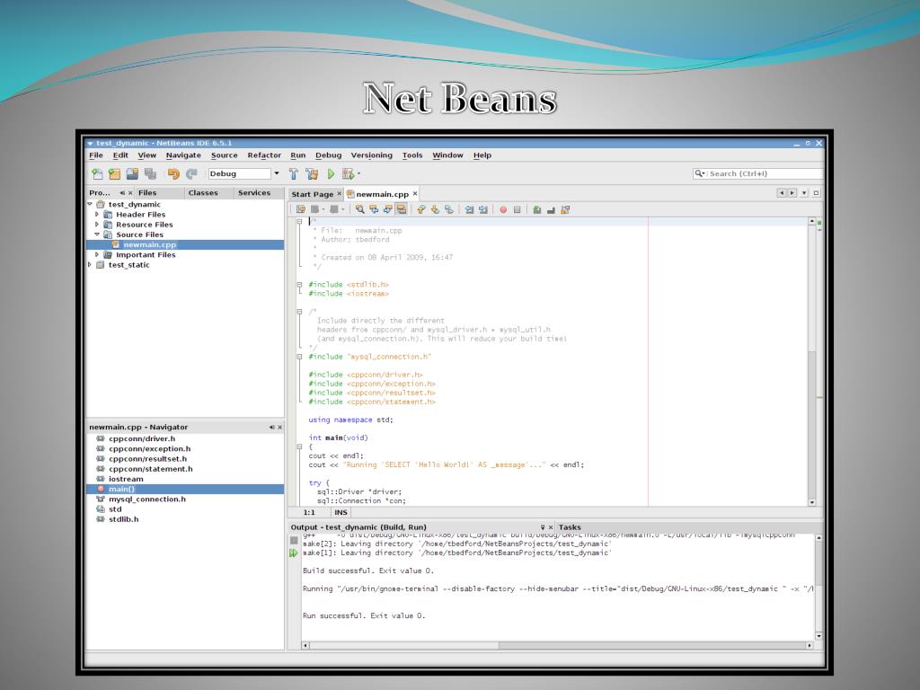Click the grey Stop icon in Output panel
Viewport: 920px width, 690px height.
click(294, 540)
